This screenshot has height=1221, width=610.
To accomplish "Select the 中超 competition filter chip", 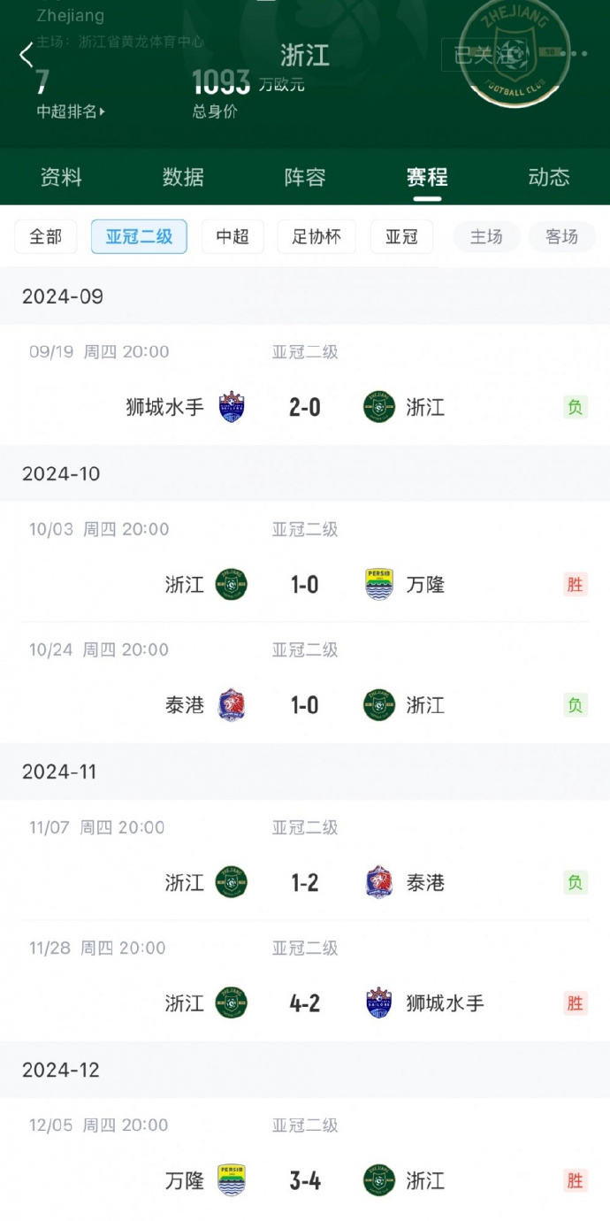I will (233, 237).
